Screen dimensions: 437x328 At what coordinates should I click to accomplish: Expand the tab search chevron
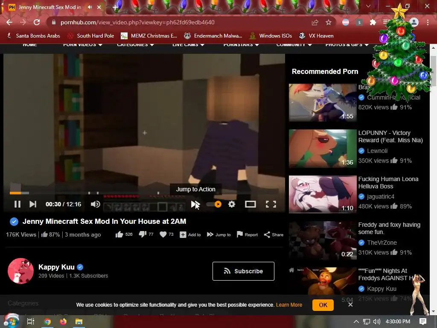click(368, 6)
